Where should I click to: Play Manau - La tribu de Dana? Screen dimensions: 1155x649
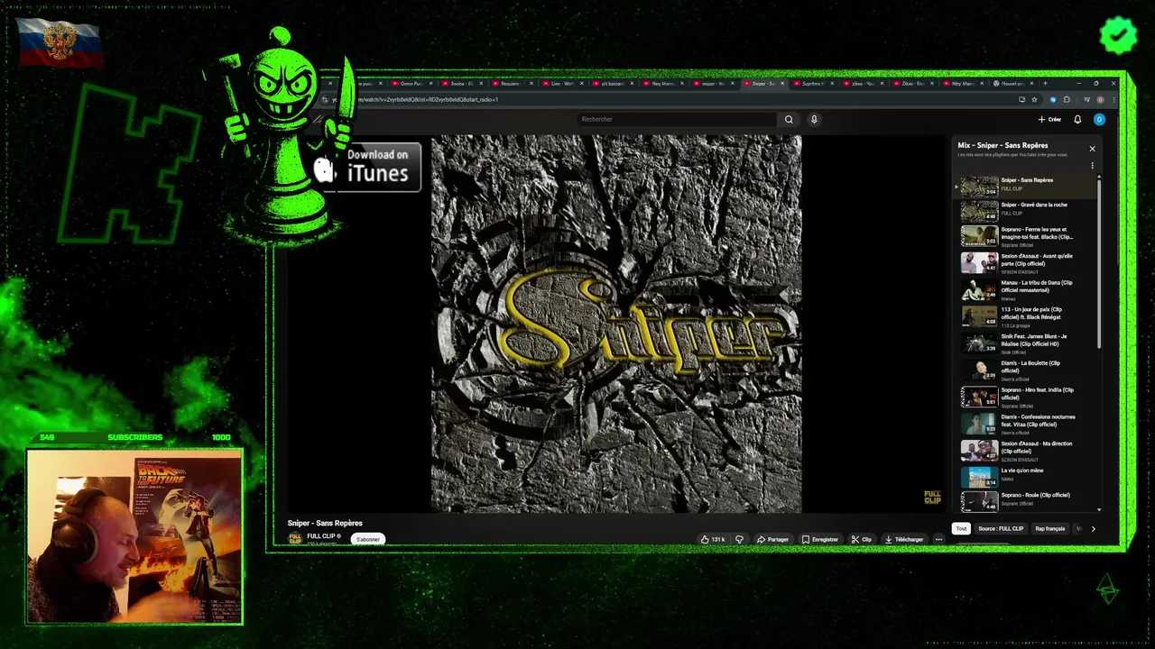(1027, 289)
